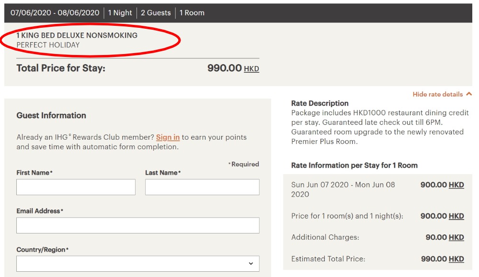
Task: Click 2 Guests in the summary bar
Action: coord(156,13)
